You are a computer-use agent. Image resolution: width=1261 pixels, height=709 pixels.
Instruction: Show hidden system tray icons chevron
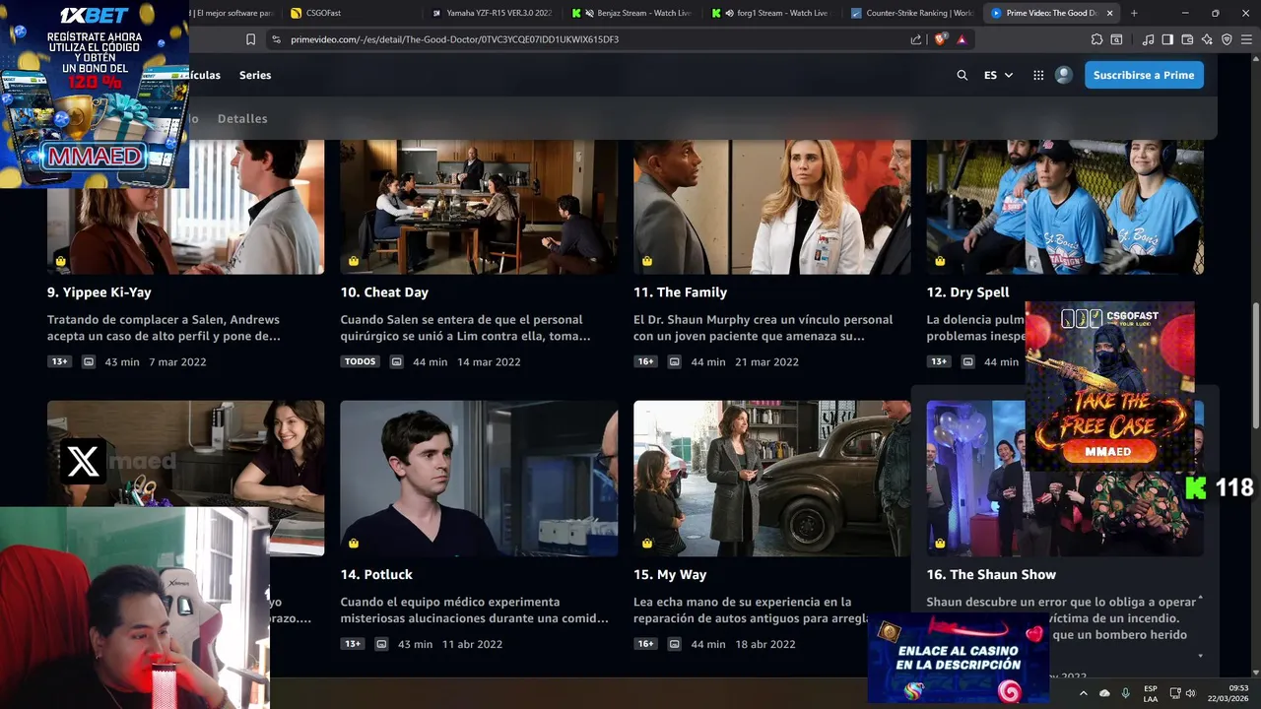coord(1082,693)
